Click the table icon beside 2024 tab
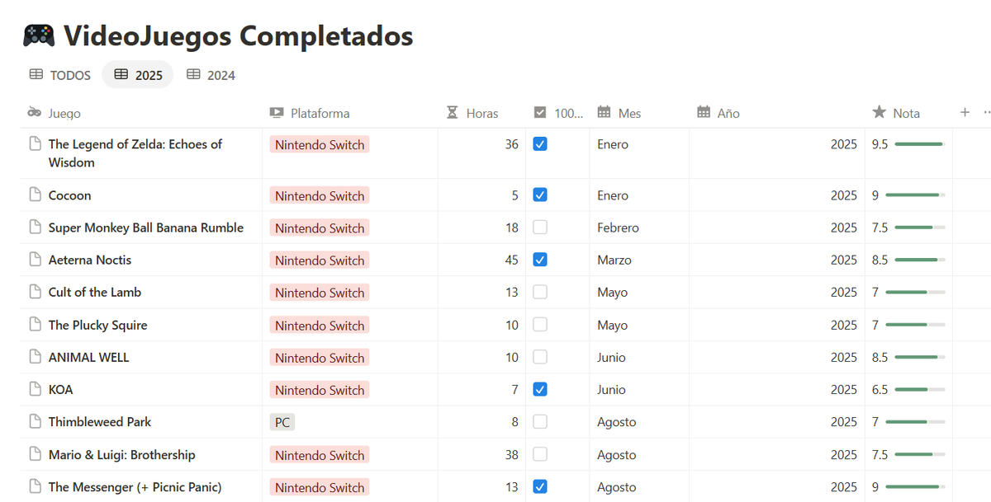Viewport: 991px width, 502px height. coord(193,74)
